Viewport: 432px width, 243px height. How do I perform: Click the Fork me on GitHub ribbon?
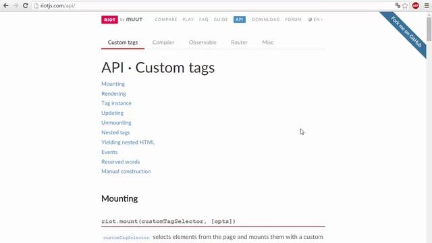point(406,32)
